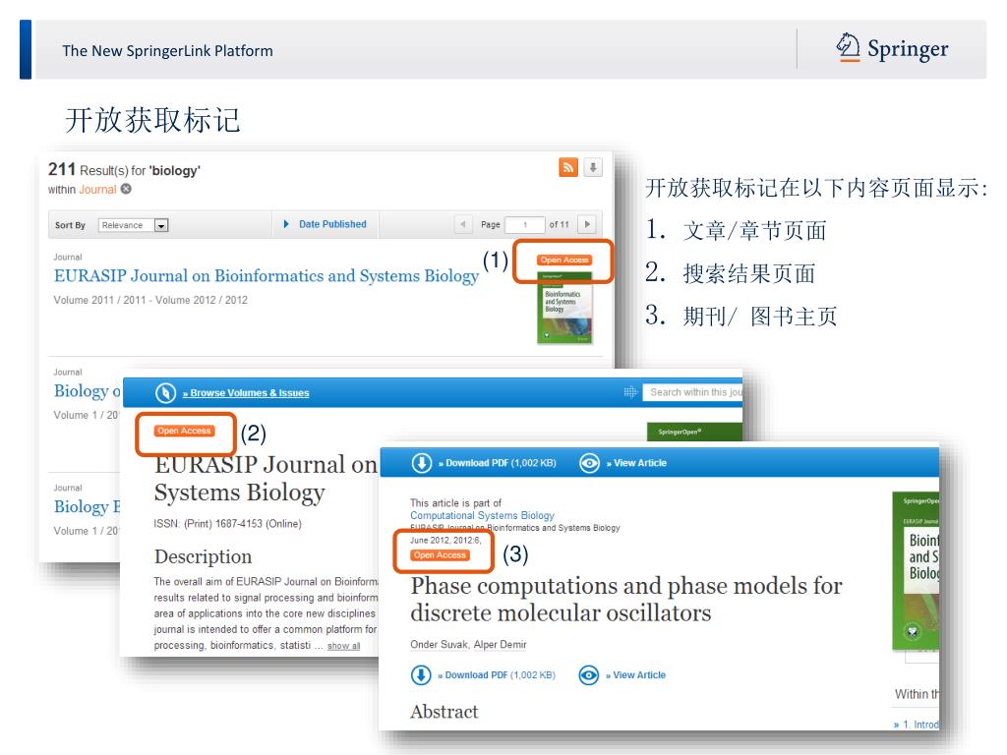Screen dimensions: 1007x755
Task: Focus the Search within this journal field
Action: [x=692, y=392]
